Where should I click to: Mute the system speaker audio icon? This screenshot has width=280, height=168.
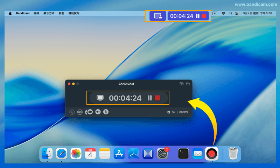[x=98, y=112]
